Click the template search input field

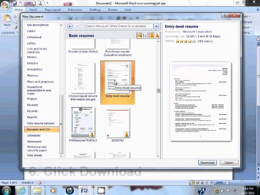pyautogui.click(x=119, y=26)
